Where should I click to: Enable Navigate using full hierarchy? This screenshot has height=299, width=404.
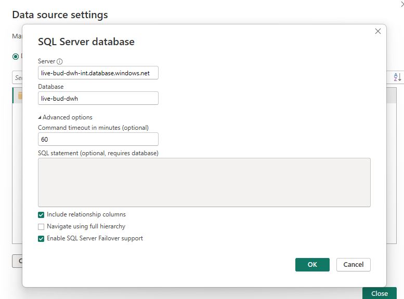(41, 226)
